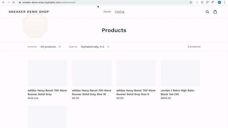Click the fifth product image in second row

48,117
